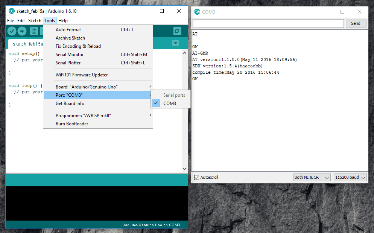374x233 pixels.
Task: Open the 115200 baud rate dropdown
Action: click(x=350, y=177)
